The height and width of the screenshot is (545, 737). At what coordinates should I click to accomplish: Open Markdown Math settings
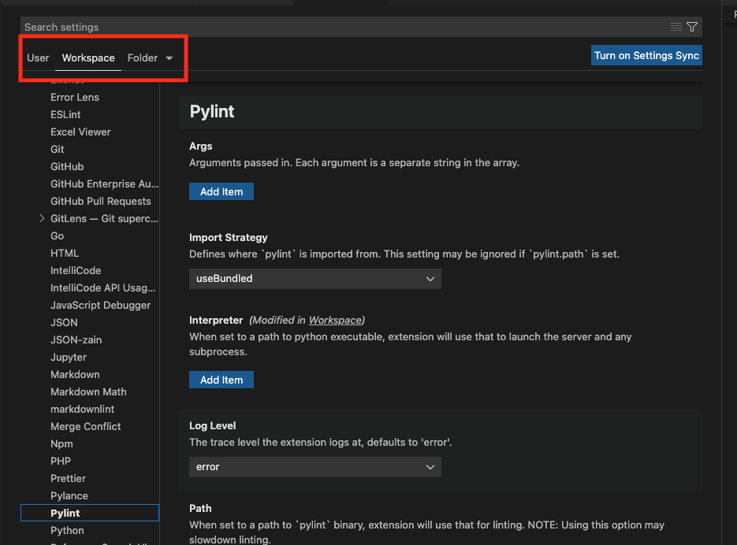87,391
